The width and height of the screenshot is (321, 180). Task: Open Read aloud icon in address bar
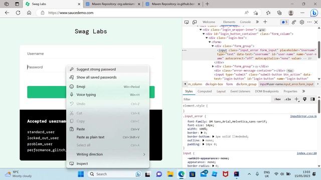click(246, 12)
